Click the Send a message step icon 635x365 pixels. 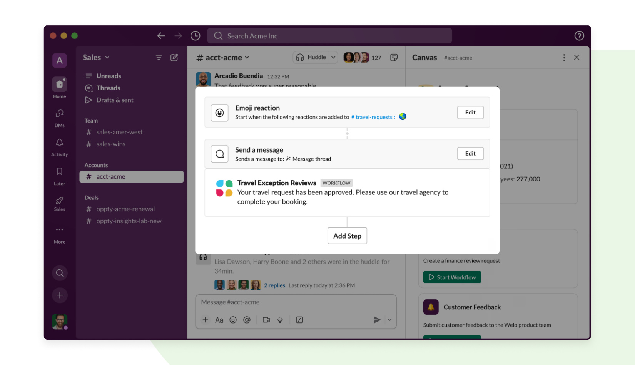(220, 154)
